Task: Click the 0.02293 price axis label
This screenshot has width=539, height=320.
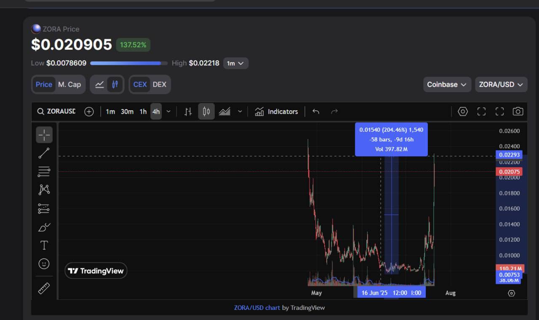Action: tap(509, 155)
